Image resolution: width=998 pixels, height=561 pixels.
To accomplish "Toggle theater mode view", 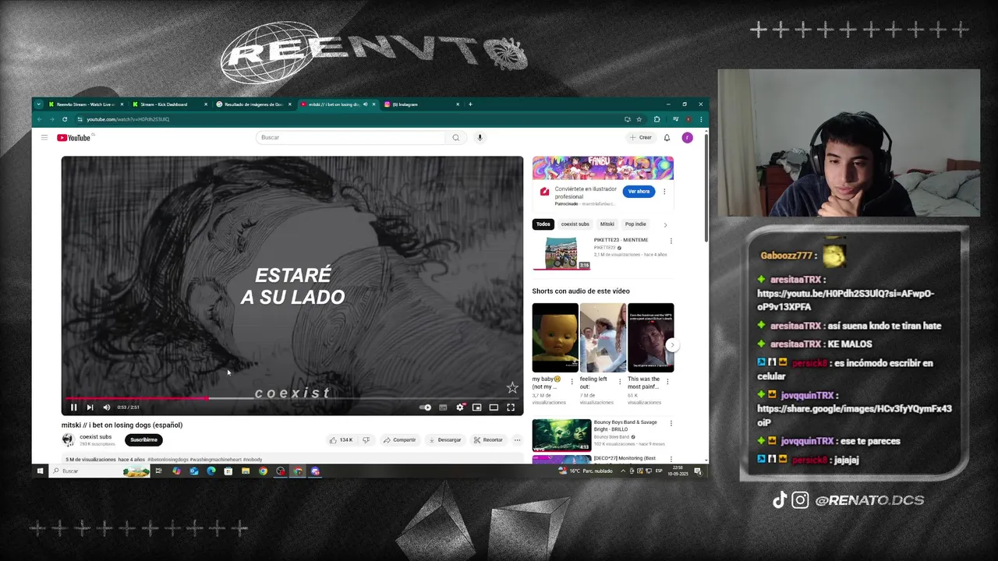I will [x=494, y=407].
